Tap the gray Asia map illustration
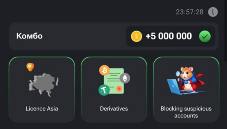 [43, 85]
